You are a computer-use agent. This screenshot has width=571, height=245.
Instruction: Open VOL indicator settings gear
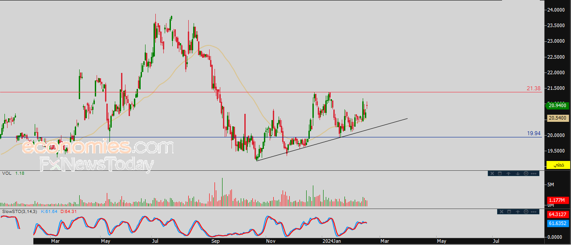point(526,173)
